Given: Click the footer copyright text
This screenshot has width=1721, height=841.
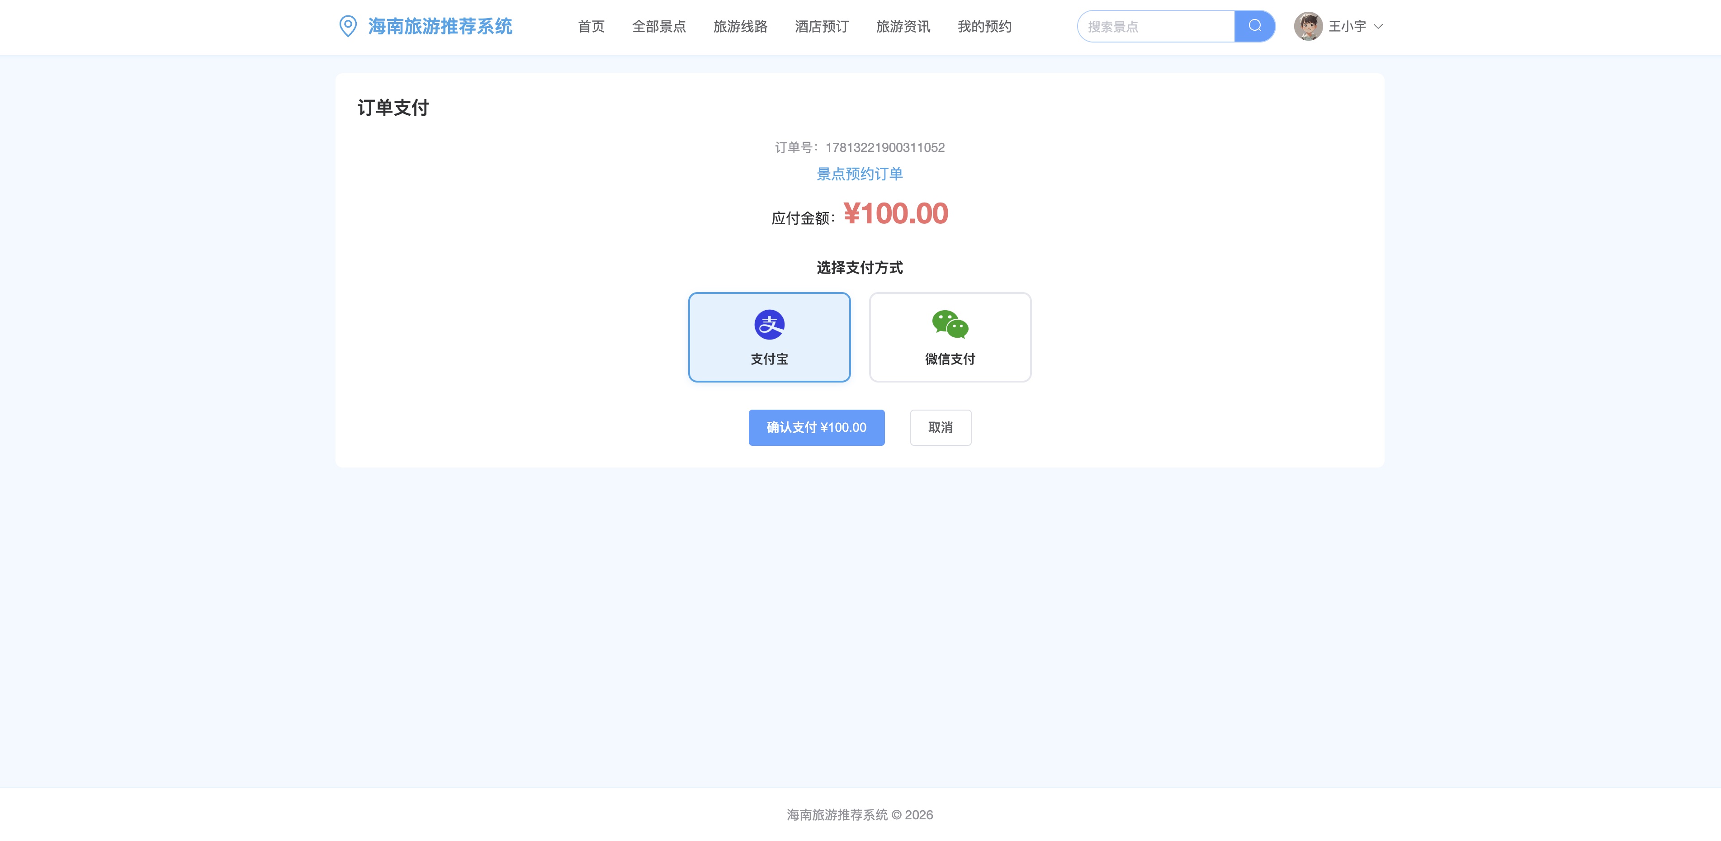Looking at the screenshot, I should tap(860, 815).
